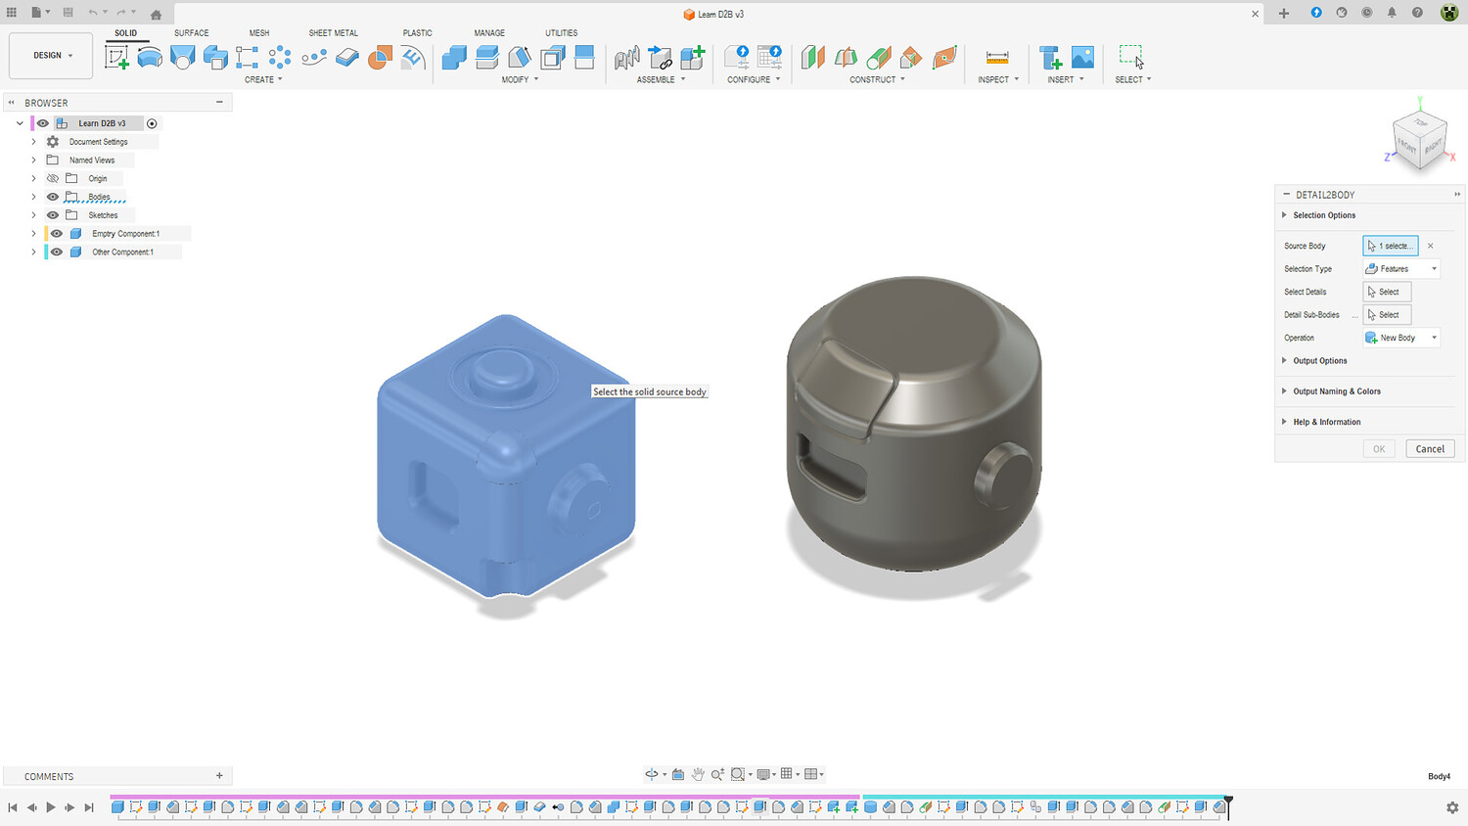Click the ViewCube orientation cube
The width and height of the screenshot is (1468, 826).
click(x=1420, y=140)
